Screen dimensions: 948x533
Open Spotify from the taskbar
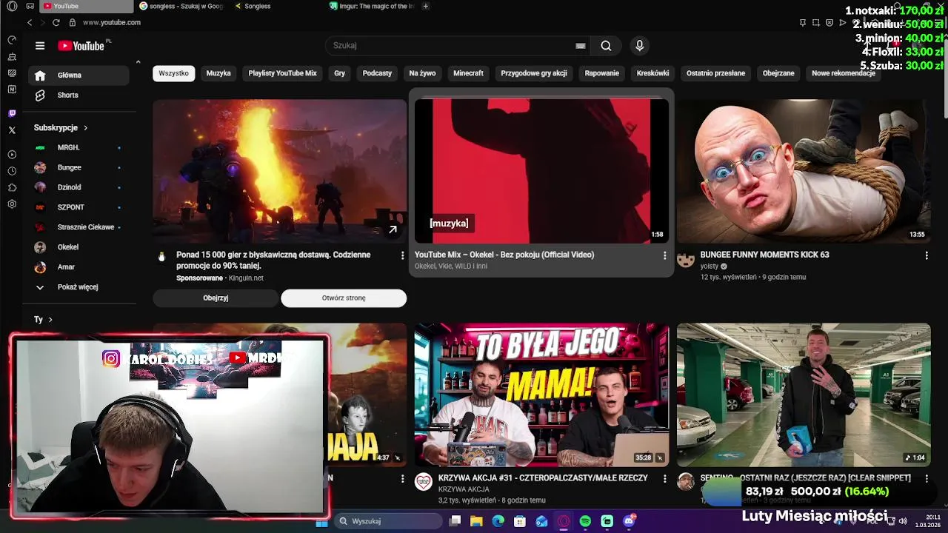coord(585,521)
